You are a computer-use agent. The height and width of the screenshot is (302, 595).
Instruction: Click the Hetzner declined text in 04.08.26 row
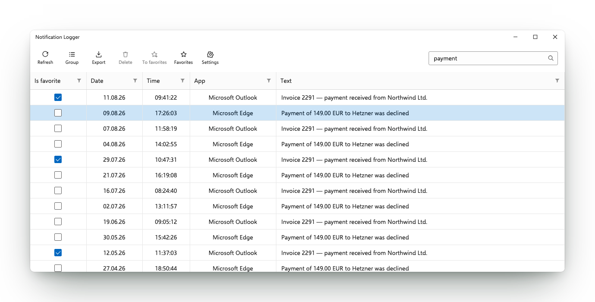tap(345, 144)
